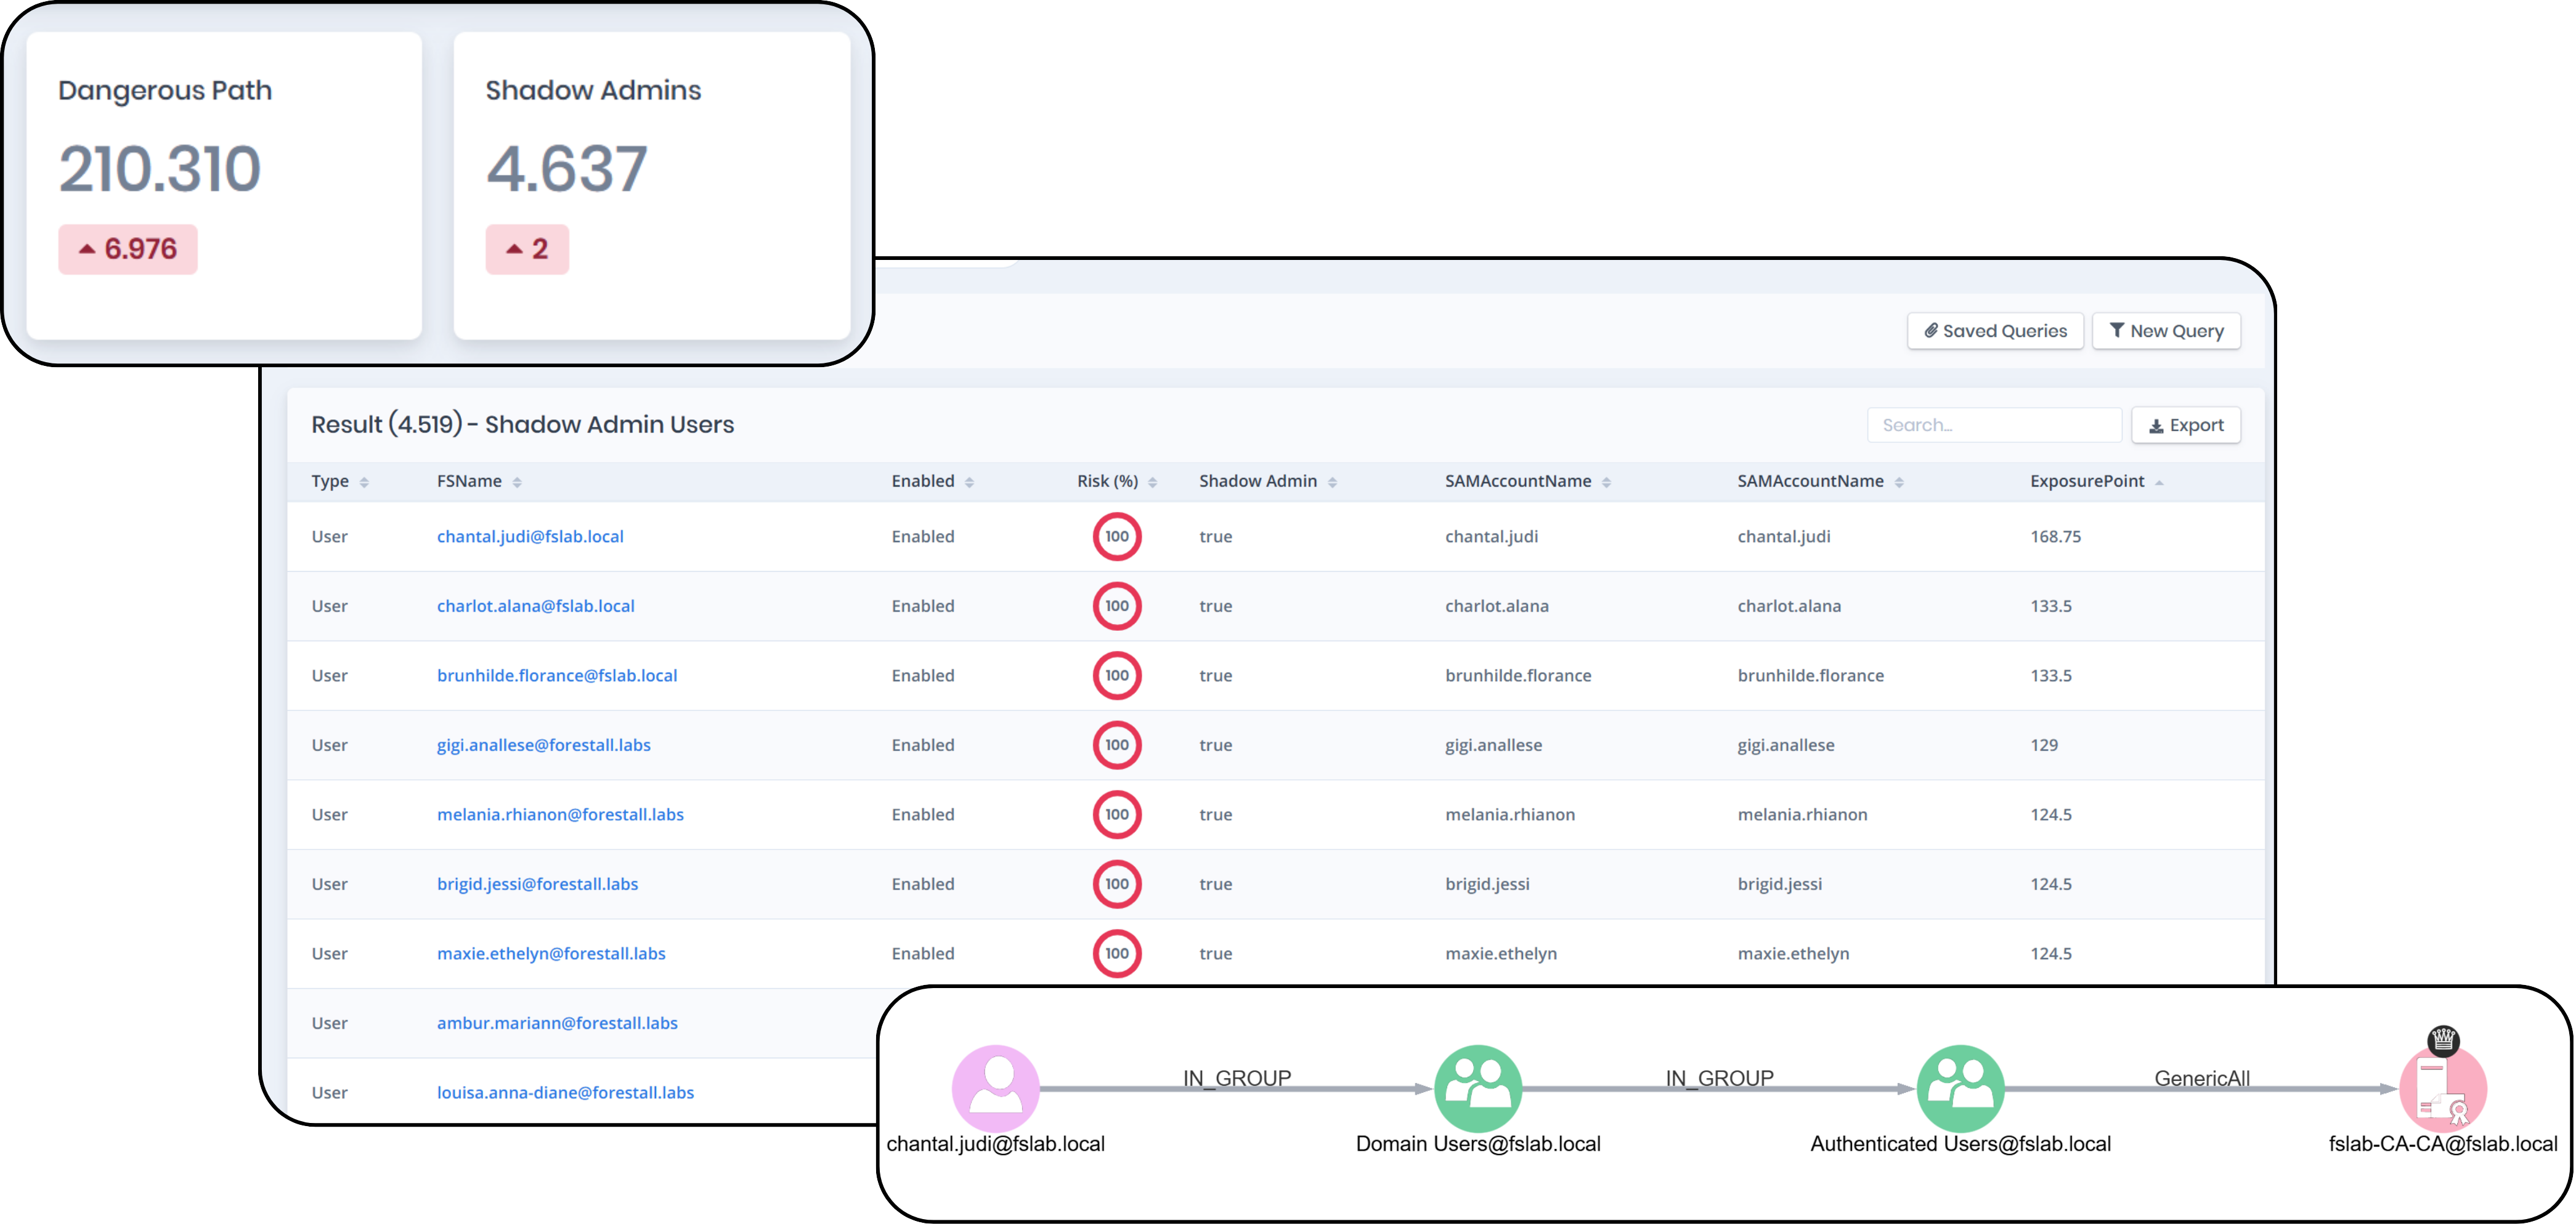Open the melania.rhianon@forestall.labs user link
Image resolution: width=2576 pixels, height=1224 pixels.
click(561, 814)
